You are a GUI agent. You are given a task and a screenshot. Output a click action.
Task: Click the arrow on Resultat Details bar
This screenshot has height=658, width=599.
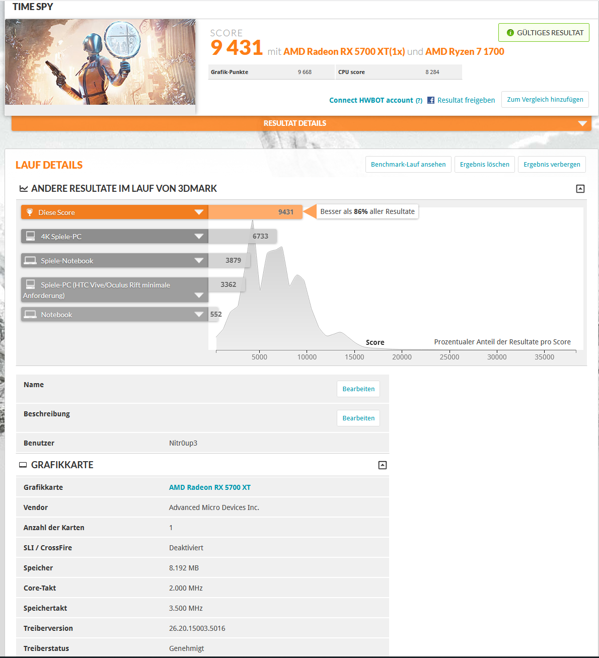582,123
